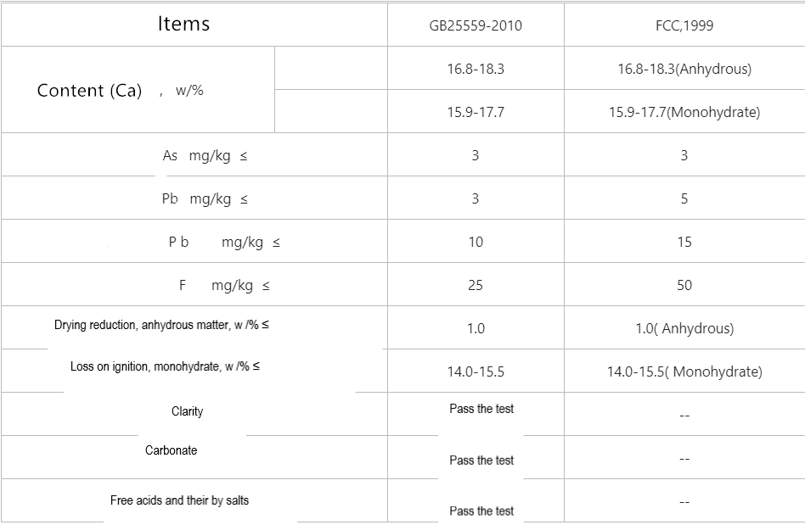Click the "Carbonate" row label
Image resolution: width=805 pixels, height=525 pixels.
[x=171, y=450]
